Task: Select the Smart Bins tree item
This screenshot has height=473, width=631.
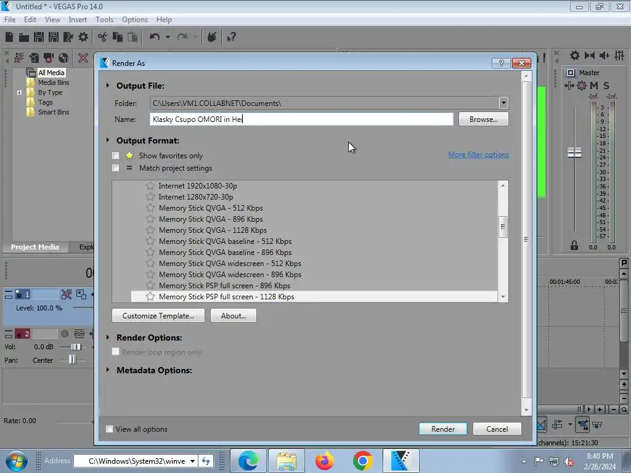Action: [54, 112]
